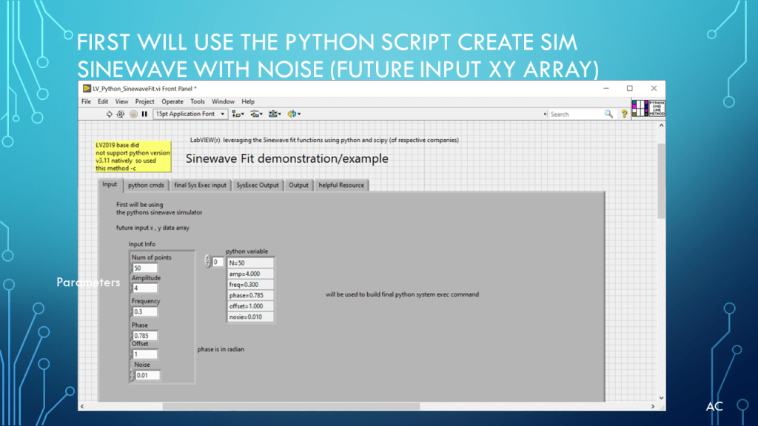The height and width of the screenshot is (426, 758).
Task: Open the Resize Objects tool
Action: (x=275, y=114)
